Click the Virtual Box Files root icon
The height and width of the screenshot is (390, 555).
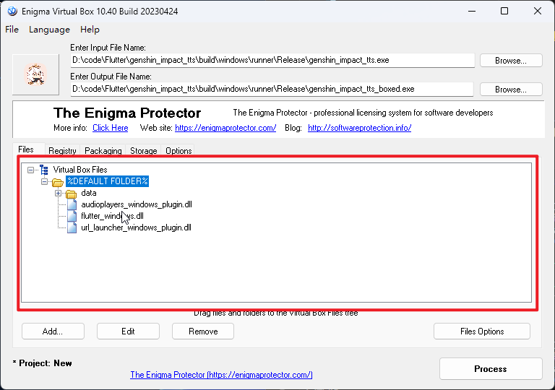tap(45, 170)
